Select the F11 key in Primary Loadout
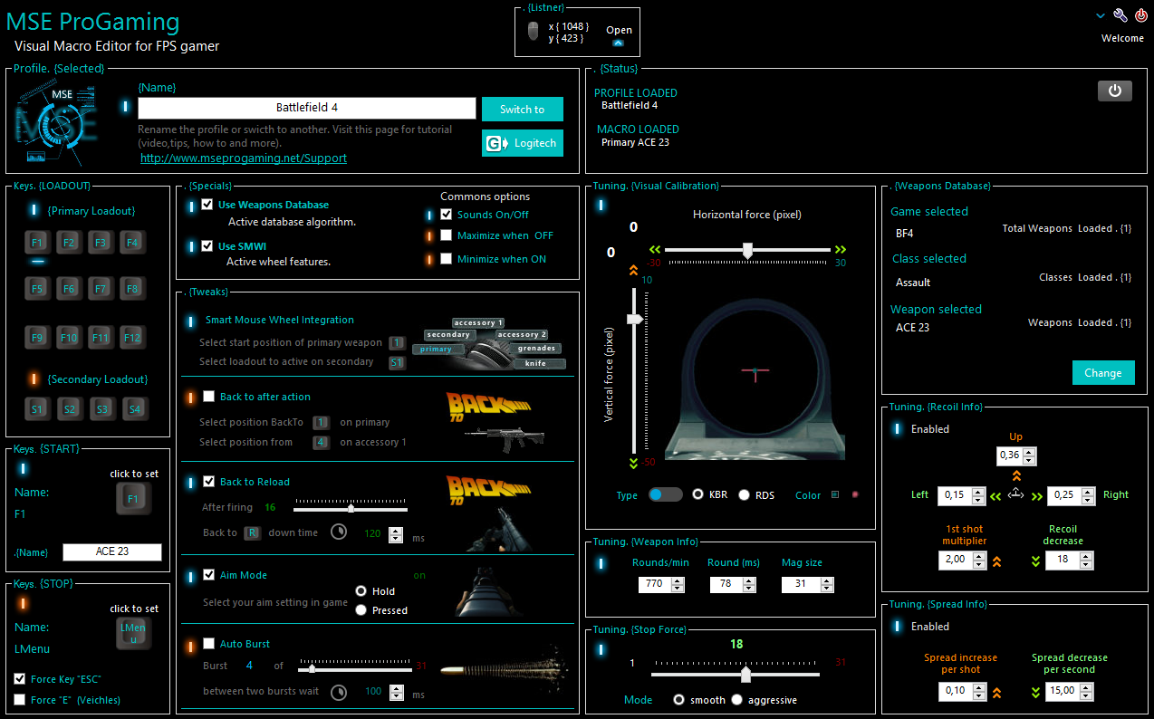Viewport: 1154px width, 719px height. 101,338
